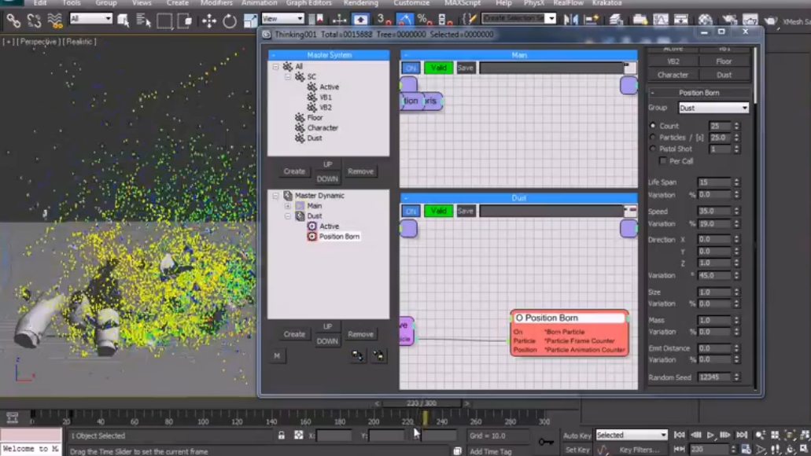Collapse the Dust node under Master Dynamic
The height and width of the screenshot is (456, 811).
288,216
